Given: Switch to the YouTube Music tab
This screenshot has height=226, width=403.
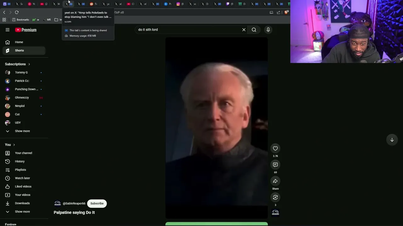Looking at the screenshot, I should point(31,4).
